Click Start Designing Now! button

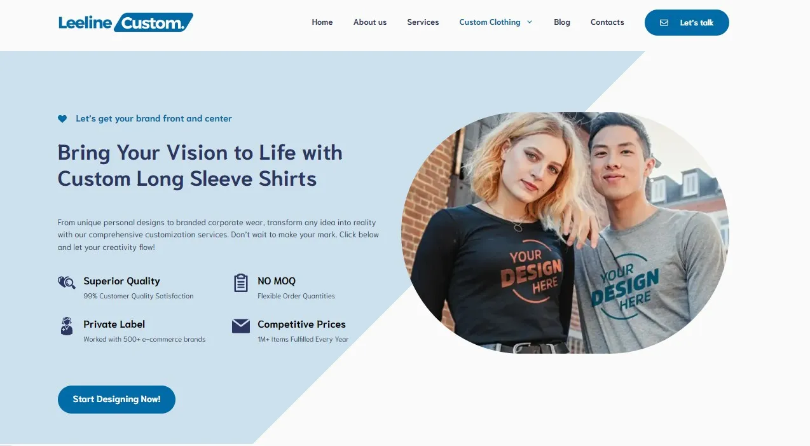[116, 400]
